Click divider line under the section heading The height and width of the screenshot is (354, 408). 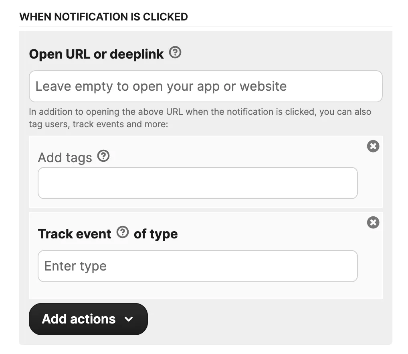(x=206, y=27)
